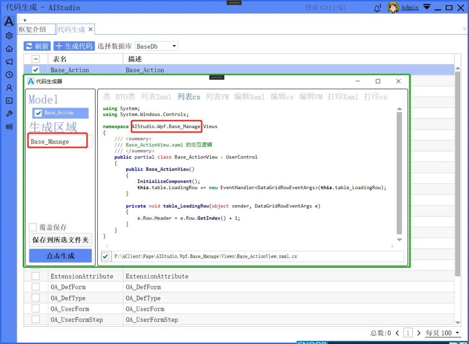This screenshot has height=344, width=469.
Task: Tick the OA_DefForm row checkbox
Action: pyautogui.click(x=36, y=287)
